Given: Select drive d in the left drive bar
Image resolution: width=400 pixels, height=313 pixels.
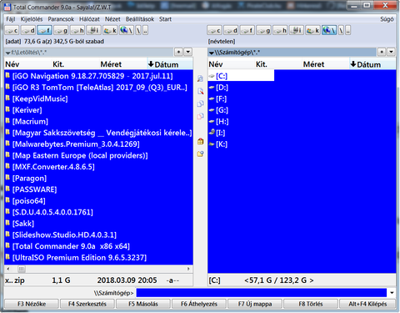Looking at the screenshot, I should tap(28, 30).
